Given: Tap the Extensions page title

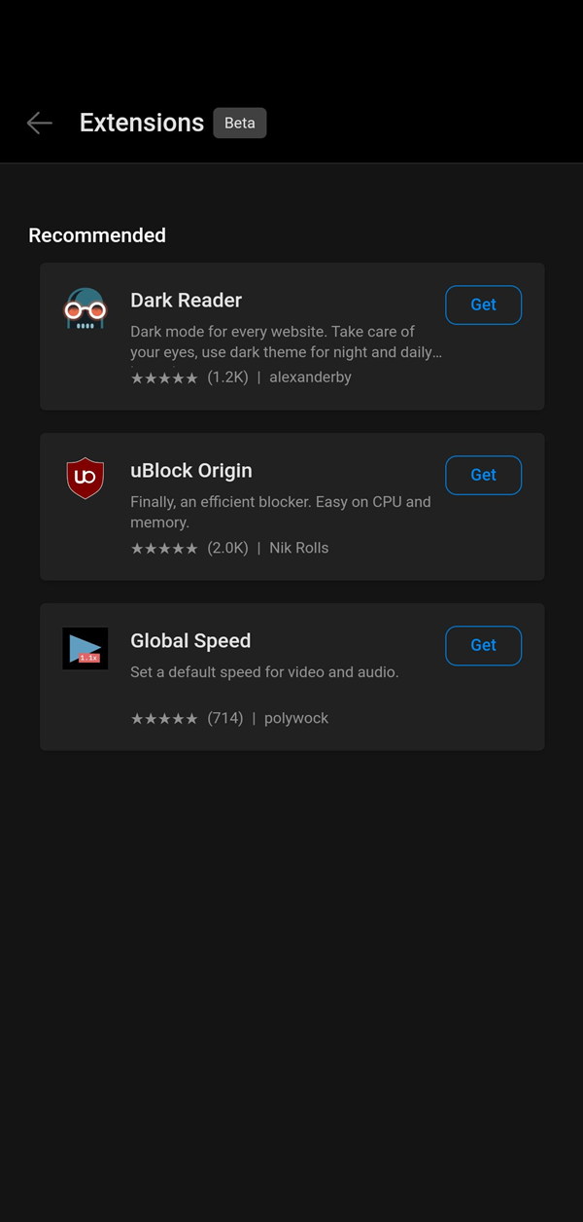Looking at the screenshot, I should coord(141,123).
